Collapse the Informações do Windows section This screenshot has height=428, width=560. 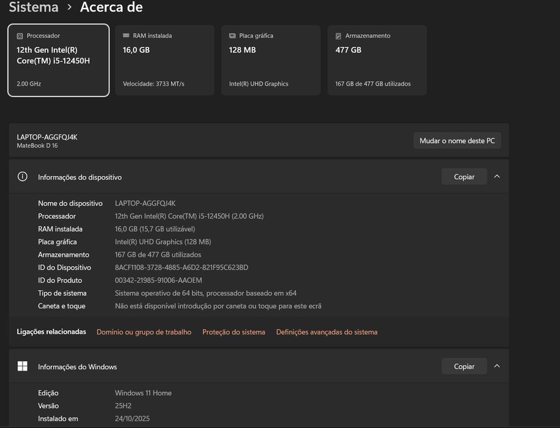[x=497, y=366]
